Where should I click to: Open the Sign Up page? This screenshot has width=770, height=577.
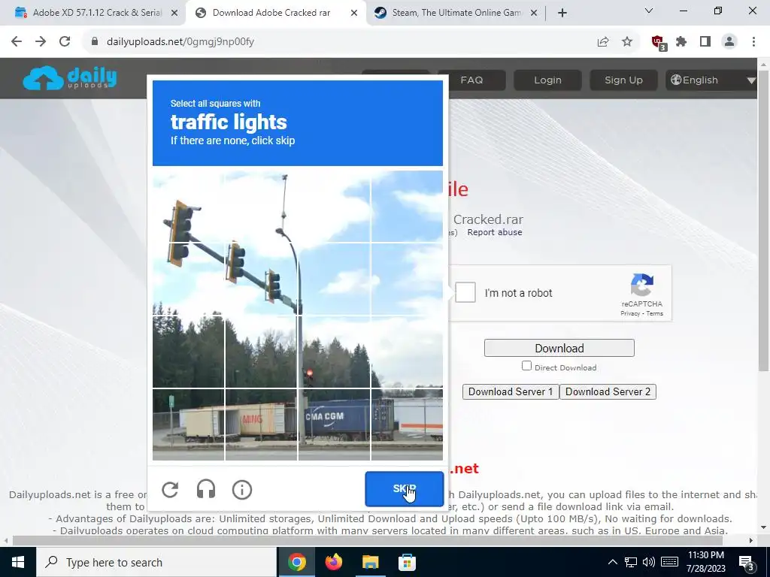click(623, 80)
